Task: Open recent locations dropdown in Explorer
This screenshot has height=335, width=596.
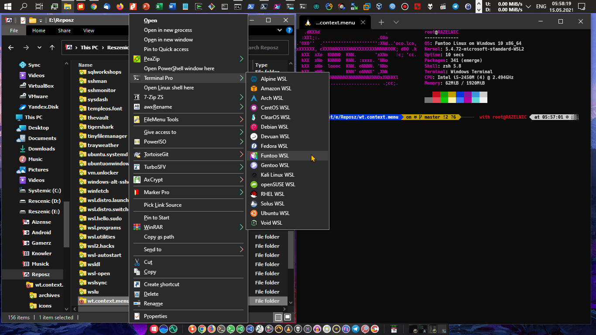Action: point(39,48)
